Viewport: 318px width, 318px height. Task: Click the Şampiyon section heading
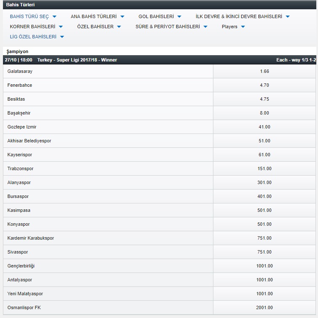pyautogui.click(x=17, y=51)
